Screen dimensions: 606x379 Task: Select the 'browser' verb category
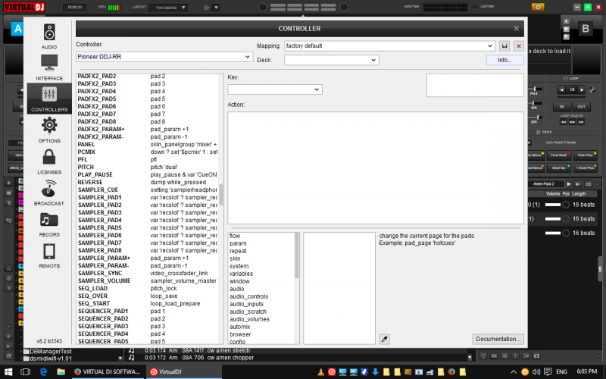(x=240, y=334)
